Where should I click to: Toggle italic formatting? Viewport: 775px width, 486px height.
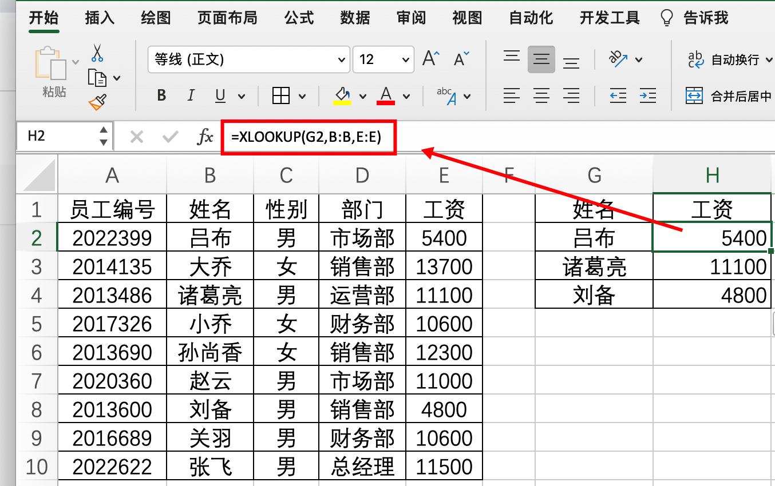191,95
